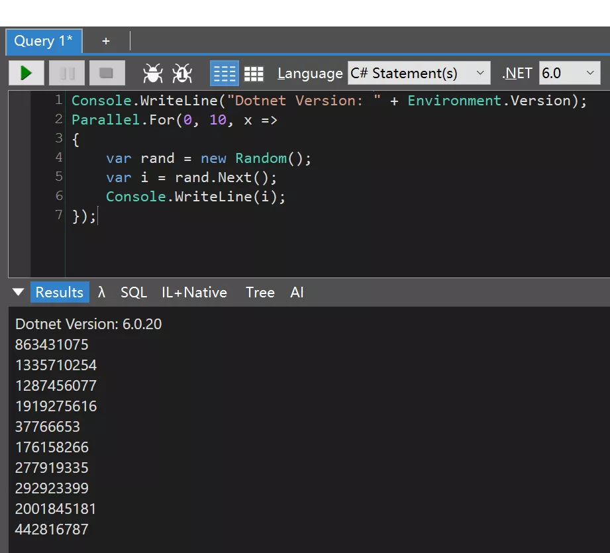Run the query with the green play button

point(26,73)
